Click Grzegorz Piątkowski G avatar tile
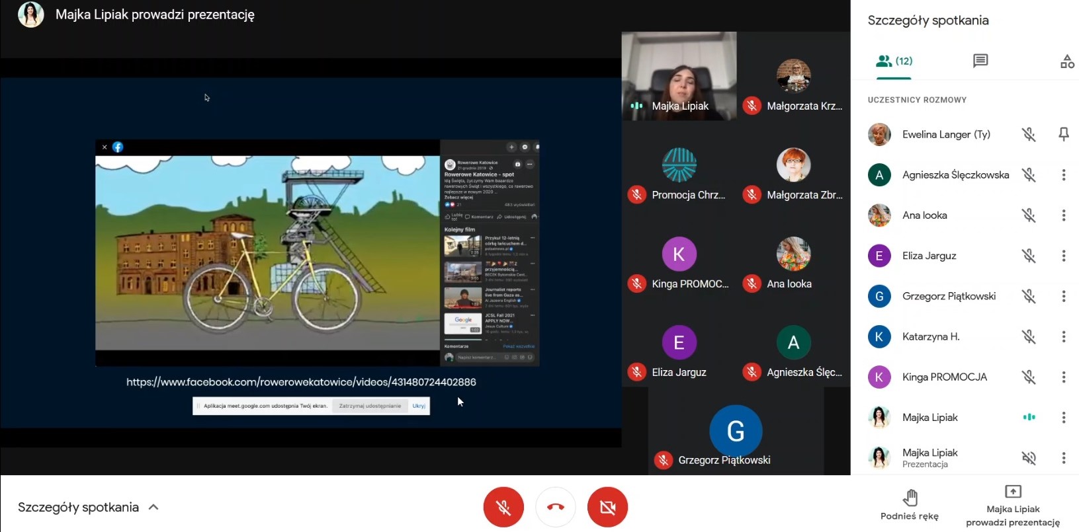 tap(736, 431)
